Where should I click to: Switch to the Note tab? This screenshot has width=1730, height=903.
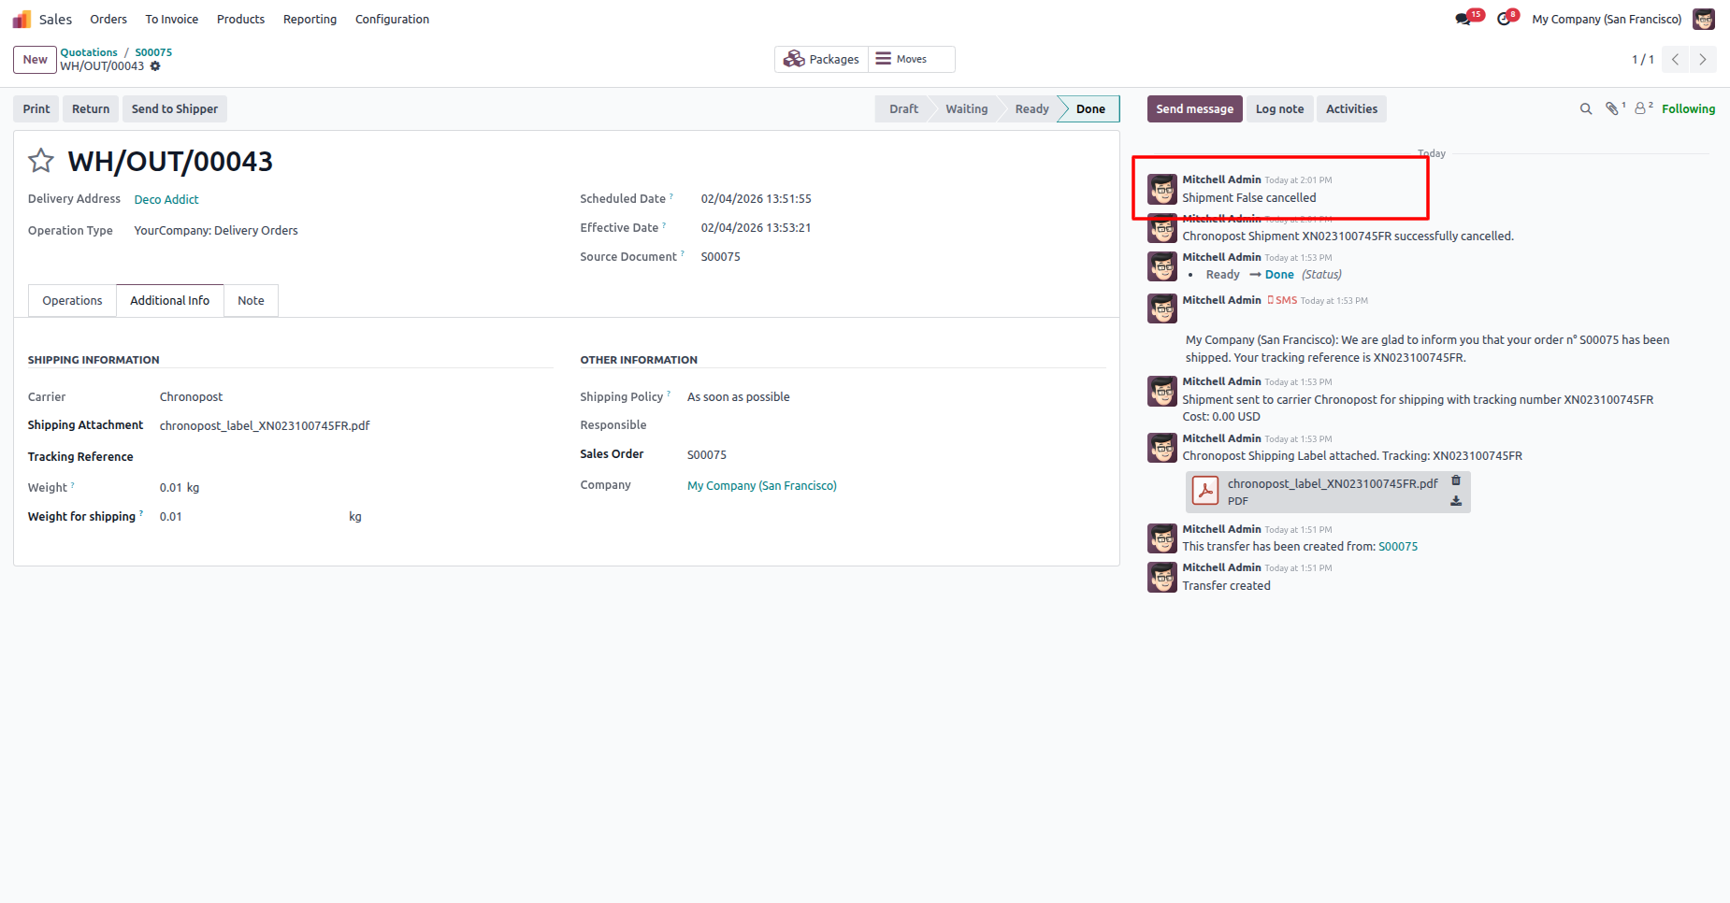tap(251, 301)
